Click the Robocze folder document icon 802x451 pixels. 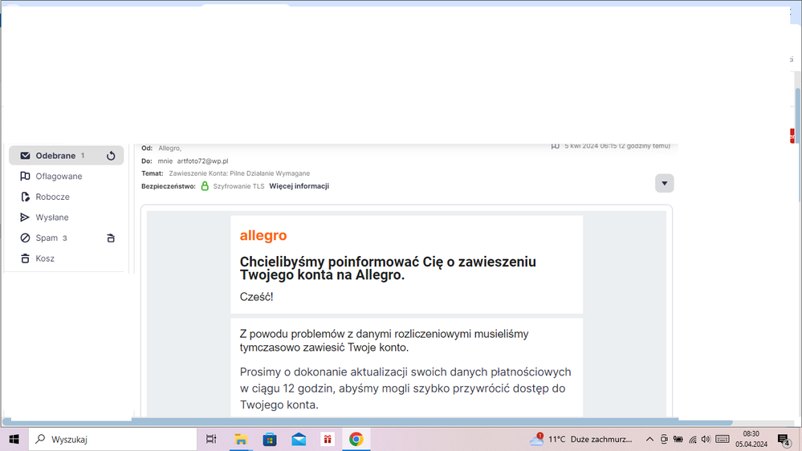[25, 197]
